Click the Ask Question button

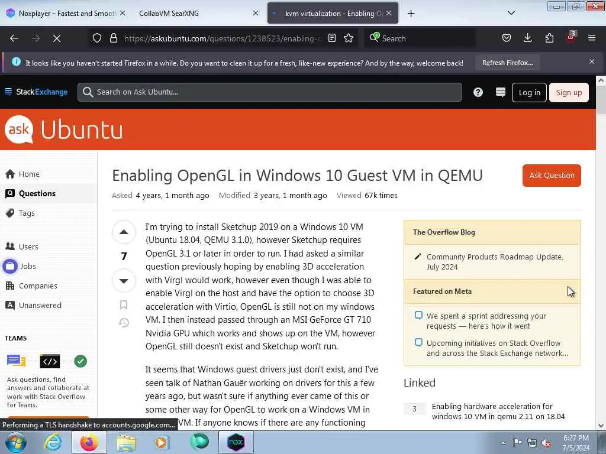click(x=552, y=176)
